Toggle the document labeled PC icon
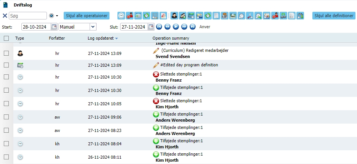 point(292,16)
